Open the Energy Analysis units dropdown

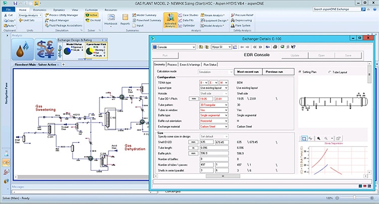[30, 15]
